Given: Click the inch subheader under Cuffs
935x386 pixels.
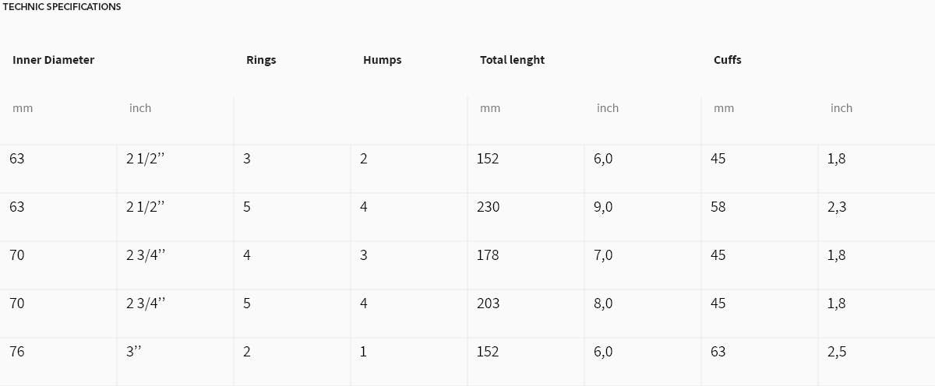Looking at the screenshot, I should pos(841,108).
